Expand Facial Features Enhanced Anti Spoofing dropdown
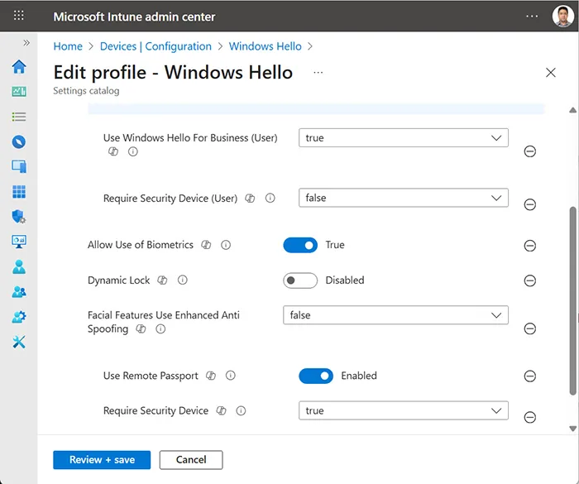 (x=395, y=315)
